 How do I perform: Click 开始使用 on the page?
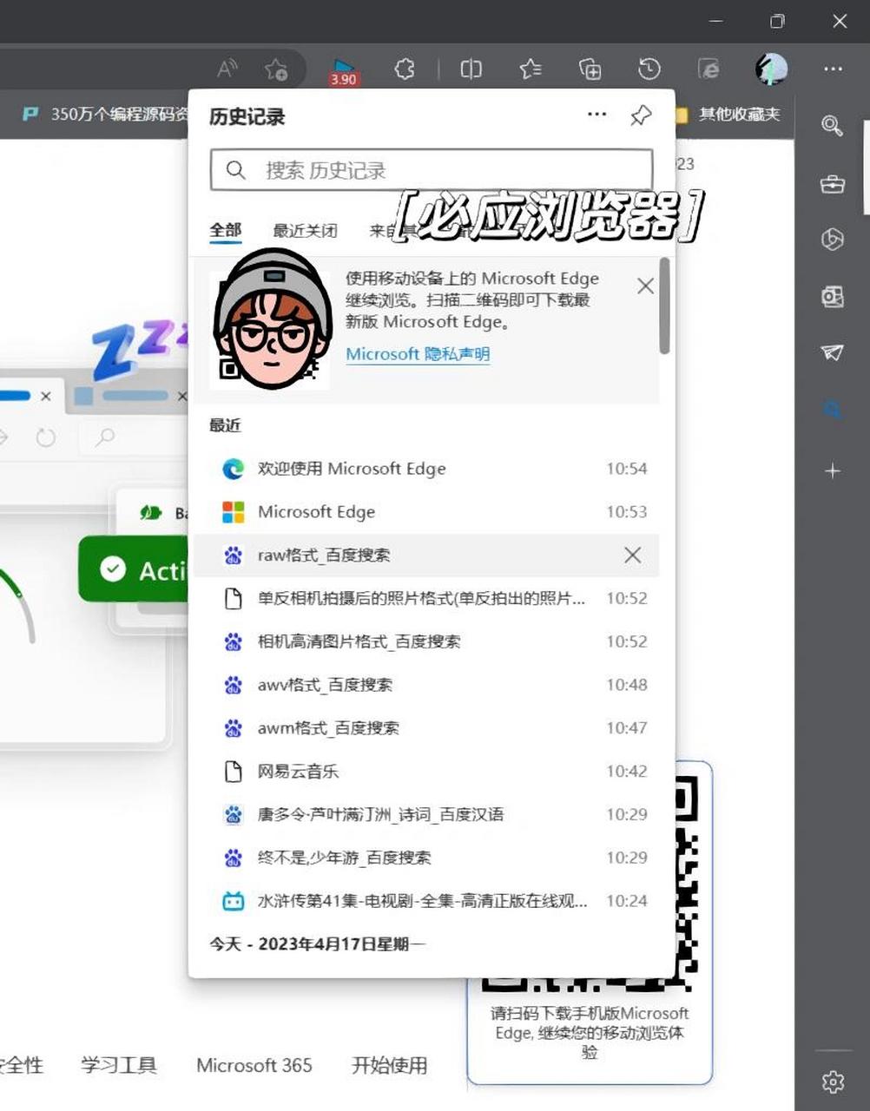(x=389, y=1065)
